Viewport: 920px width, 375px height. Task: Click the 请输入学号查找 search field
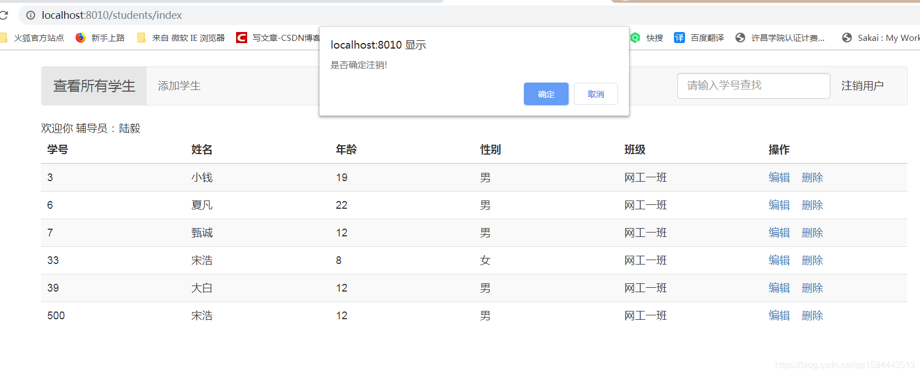point(754,86)
